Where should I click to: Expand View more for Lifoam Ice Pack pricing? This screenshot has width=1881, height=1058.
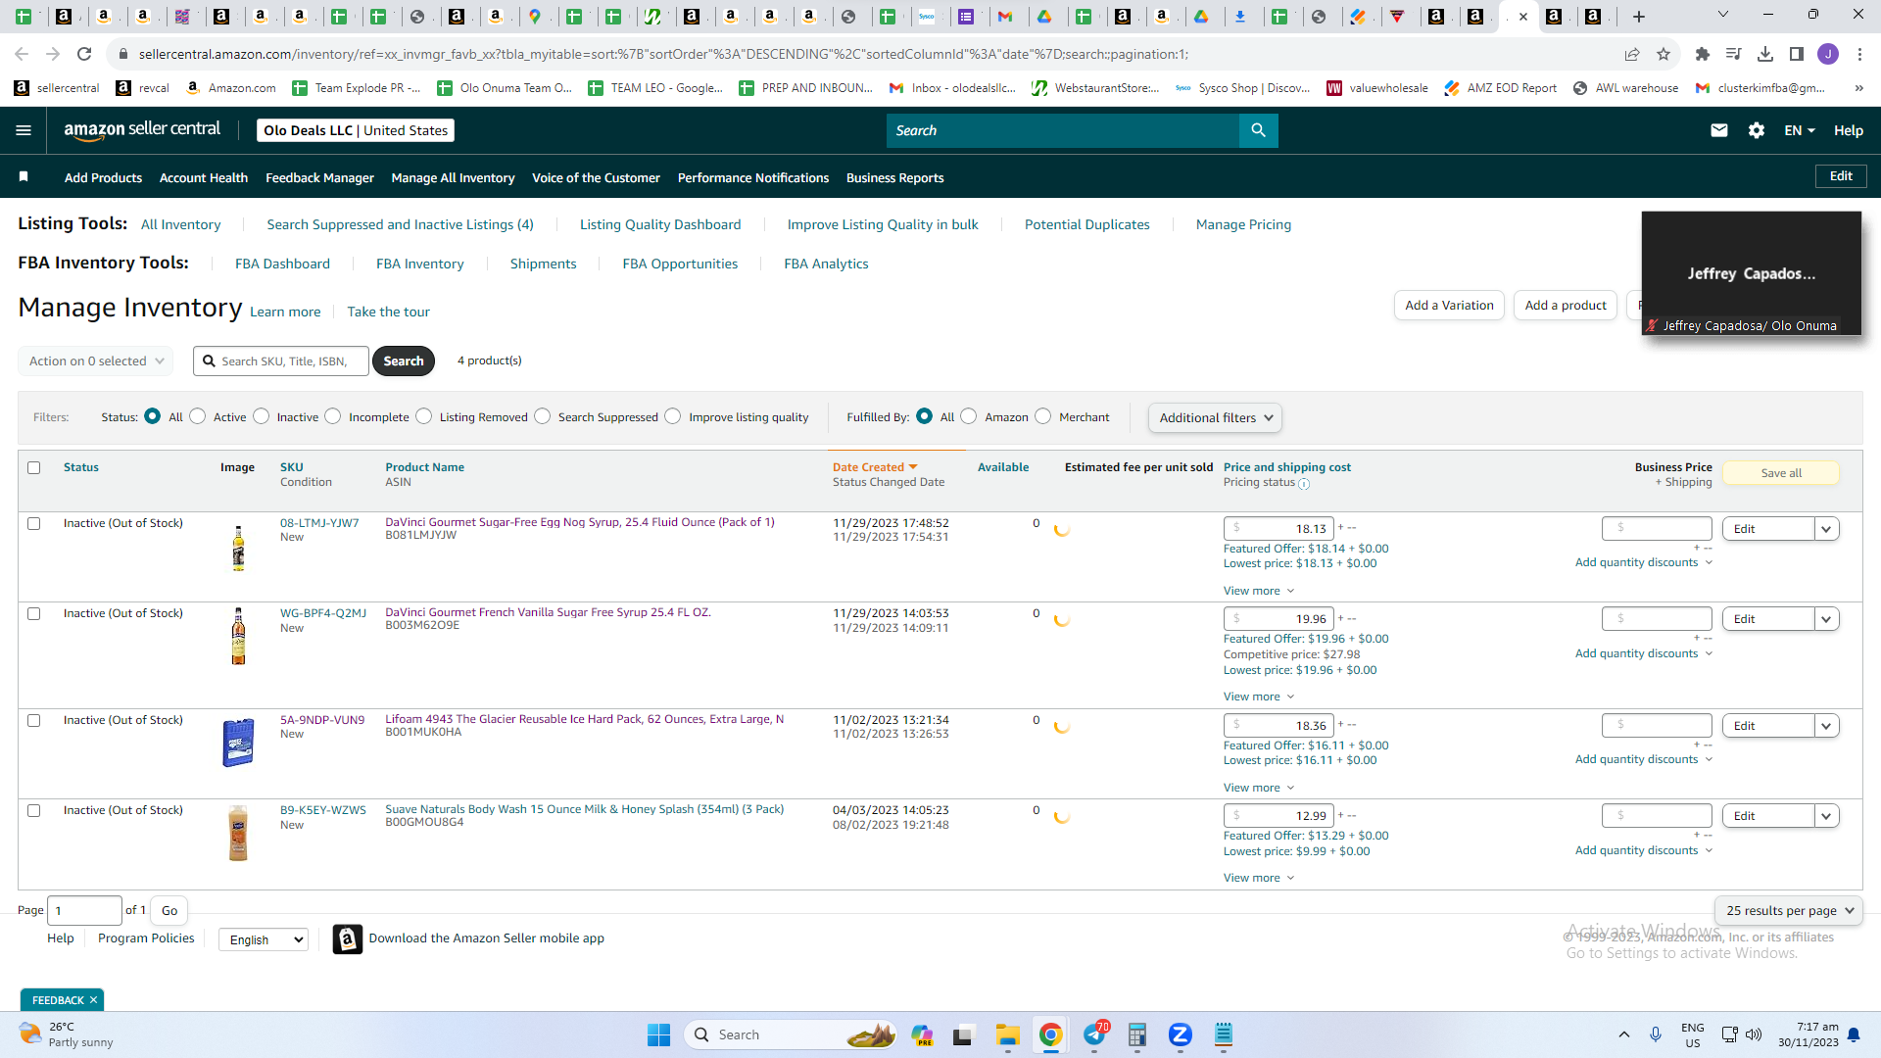pyautogui.click(x=1259, y=788)
